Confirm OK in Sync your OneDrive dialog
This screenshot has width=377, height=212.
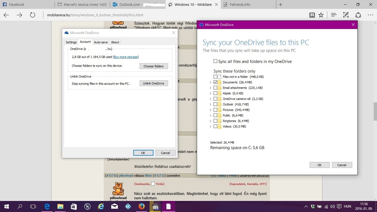pyautogui.click(x=320, y=165)
